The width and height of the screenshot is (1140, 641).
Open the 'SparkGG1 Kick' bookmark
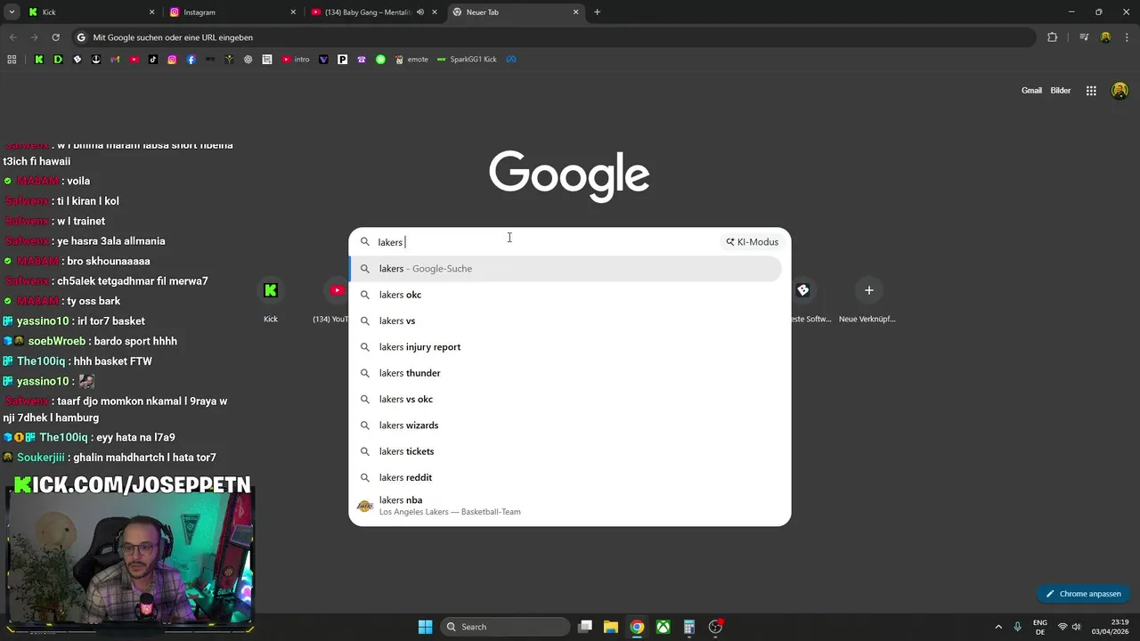(x=467, y=60)
